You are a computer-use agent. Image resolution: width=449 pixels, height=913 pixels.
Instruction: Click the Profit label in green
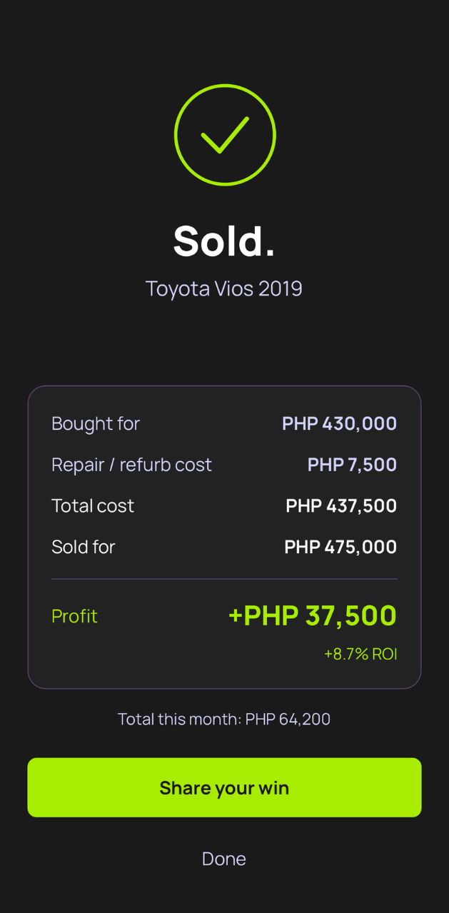[x=74, y=615]
